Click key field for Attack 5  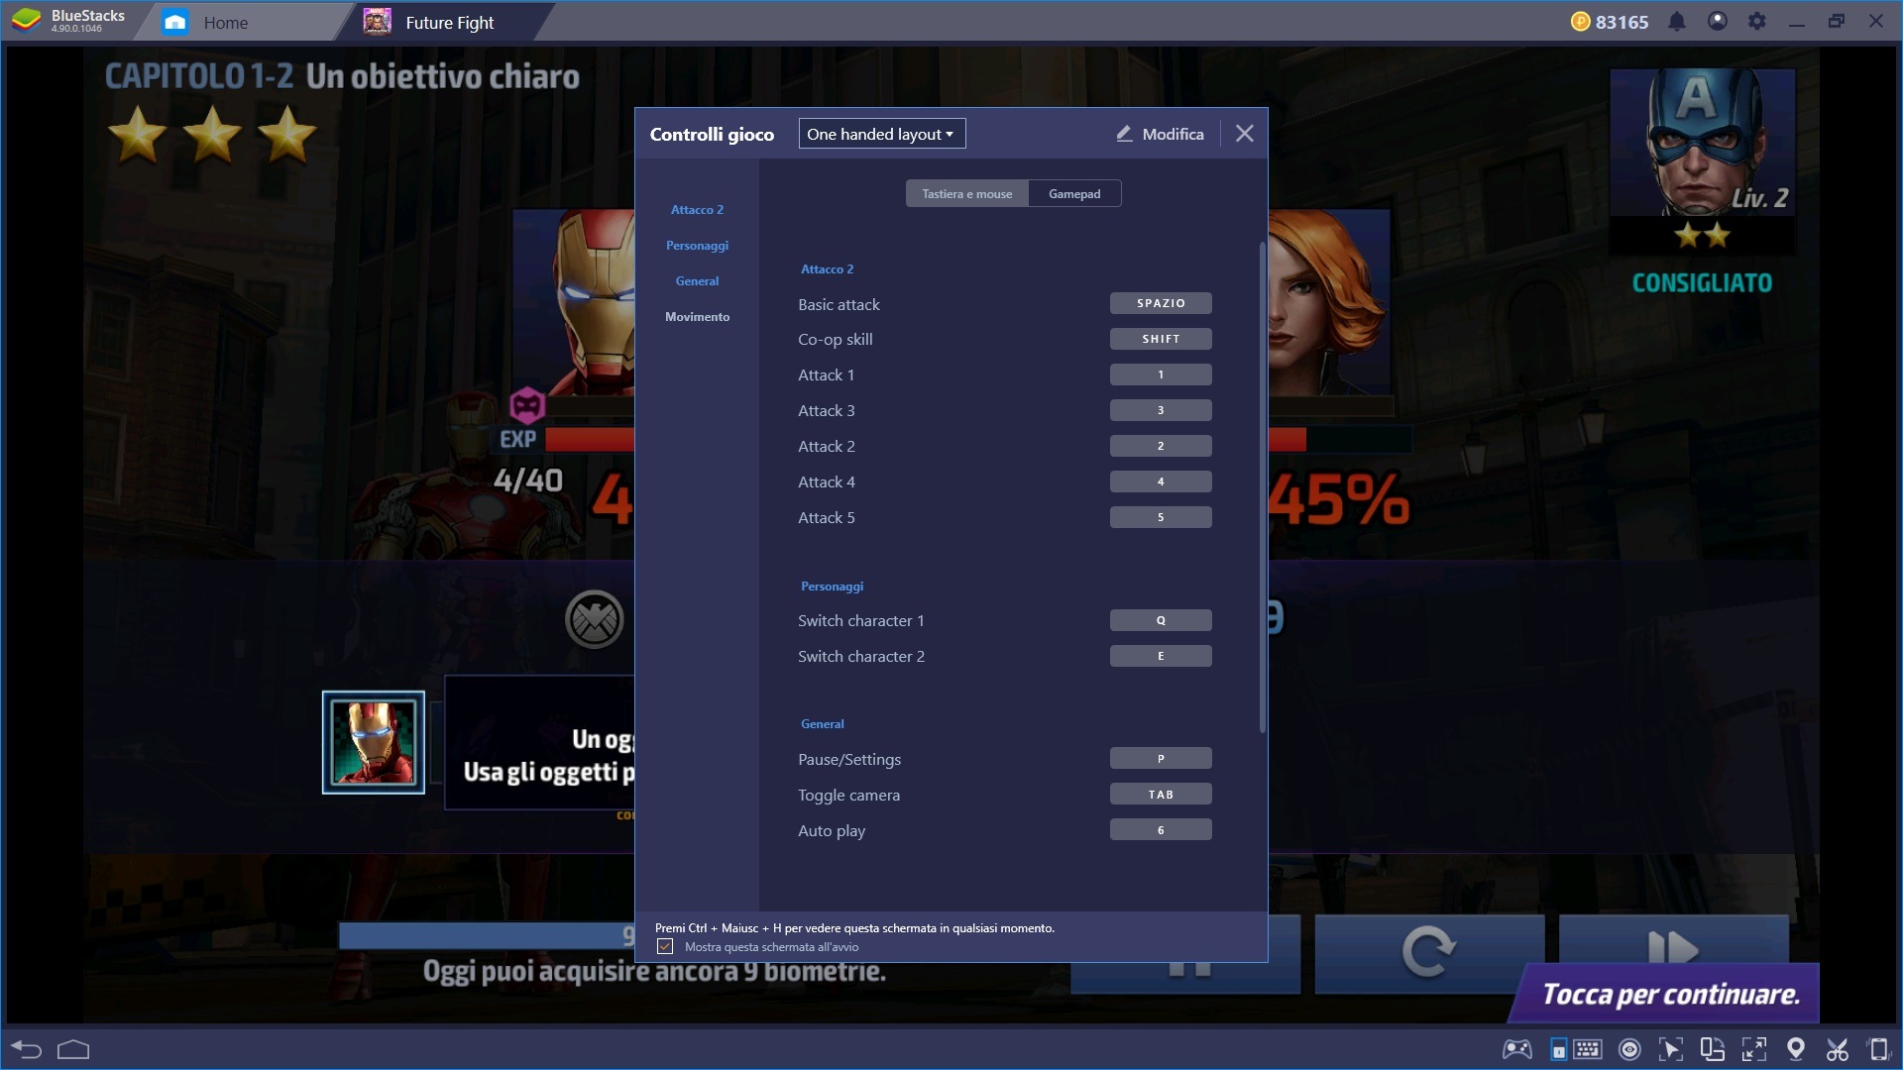[x=1161, y=517]
